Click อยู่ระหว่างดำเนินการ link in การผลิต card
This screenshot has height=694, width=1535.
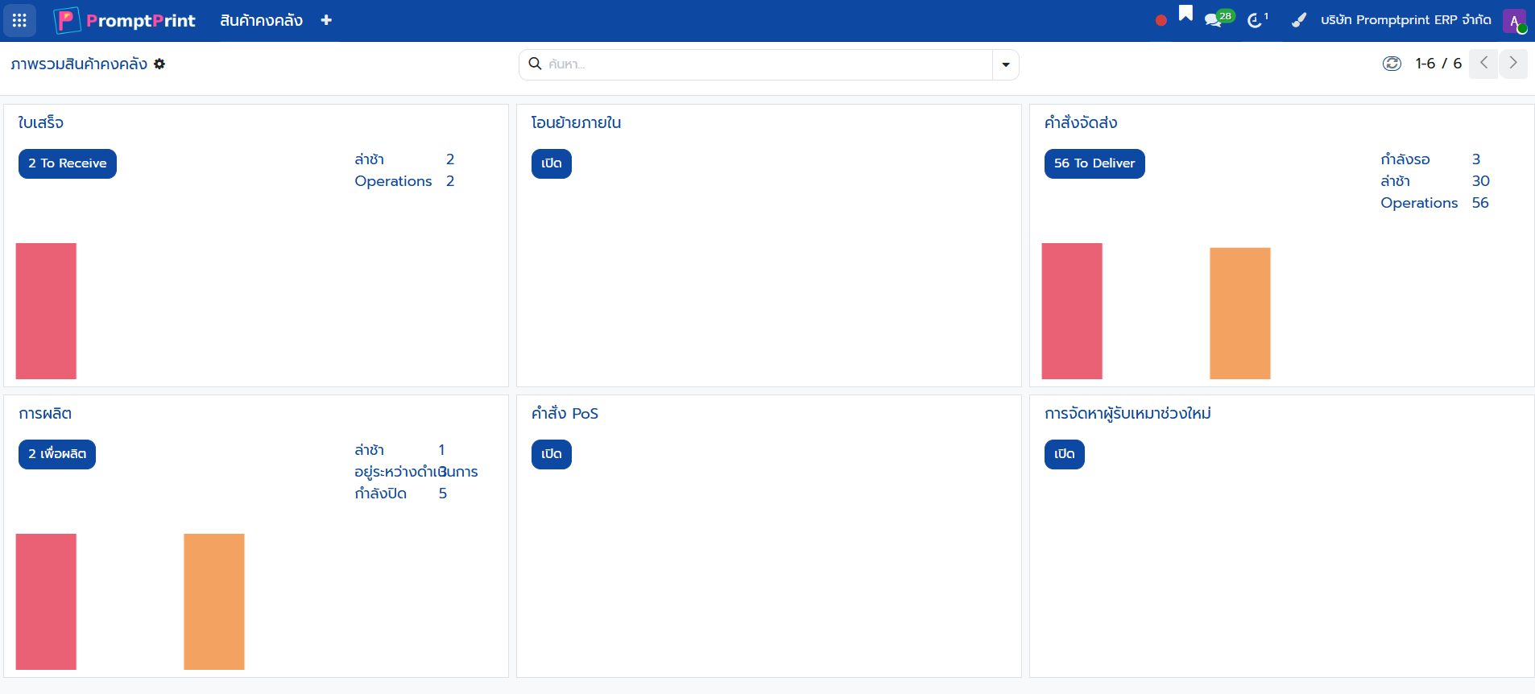[416, 472]
